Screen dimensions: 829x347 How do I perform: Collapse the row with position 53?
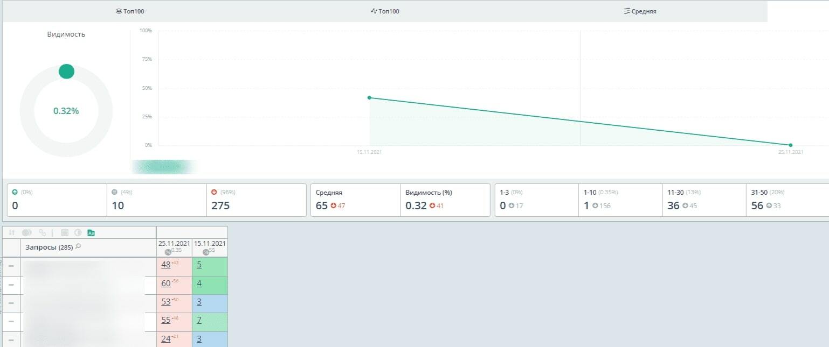[x=11, y=303]
